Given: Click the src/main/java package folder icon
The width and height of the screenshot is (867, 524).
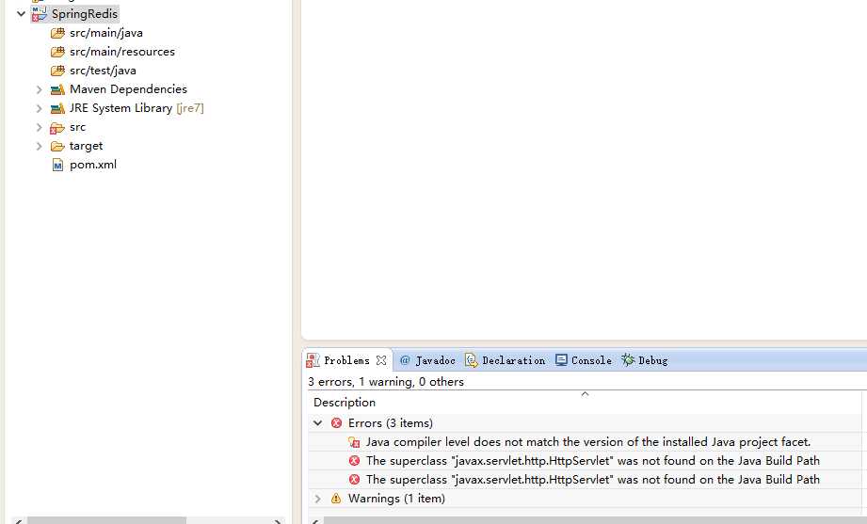Looking at the screenshot, I should pos(57,33).
